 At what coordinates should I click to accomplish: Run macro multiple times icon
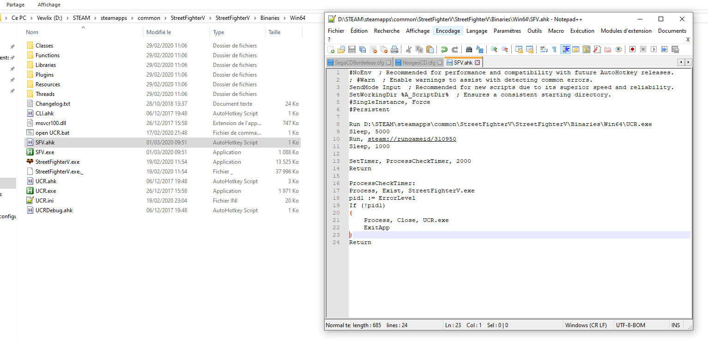click(x=665, y=49)
